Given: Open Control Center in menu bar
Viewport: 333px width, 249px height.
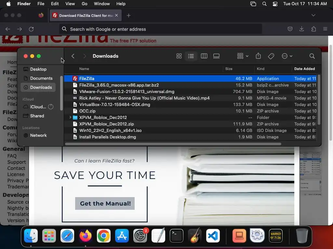Looking at the screenshot, I should pos(275,4).
